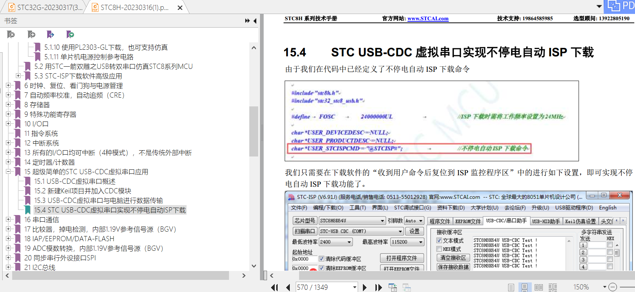This screenshot has height=292, width=635.
Task: Click the go-to-bookmark arrow icon
Action: tap(51, 35)
